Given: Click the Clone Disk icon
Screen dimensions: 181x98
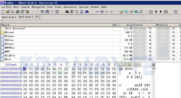Looking at the screenshot, I should click(x=126, y=11).
